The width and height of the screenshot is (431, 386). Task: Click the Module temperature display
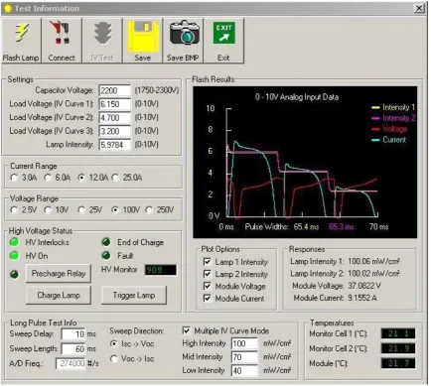point(398,363)
